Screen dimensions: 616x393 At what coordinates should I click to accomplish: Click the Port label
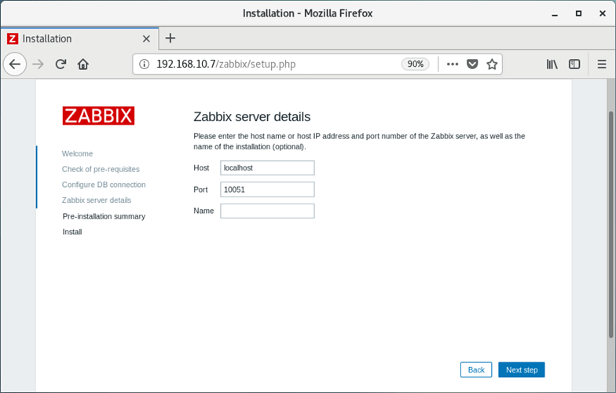pos(200,189)
